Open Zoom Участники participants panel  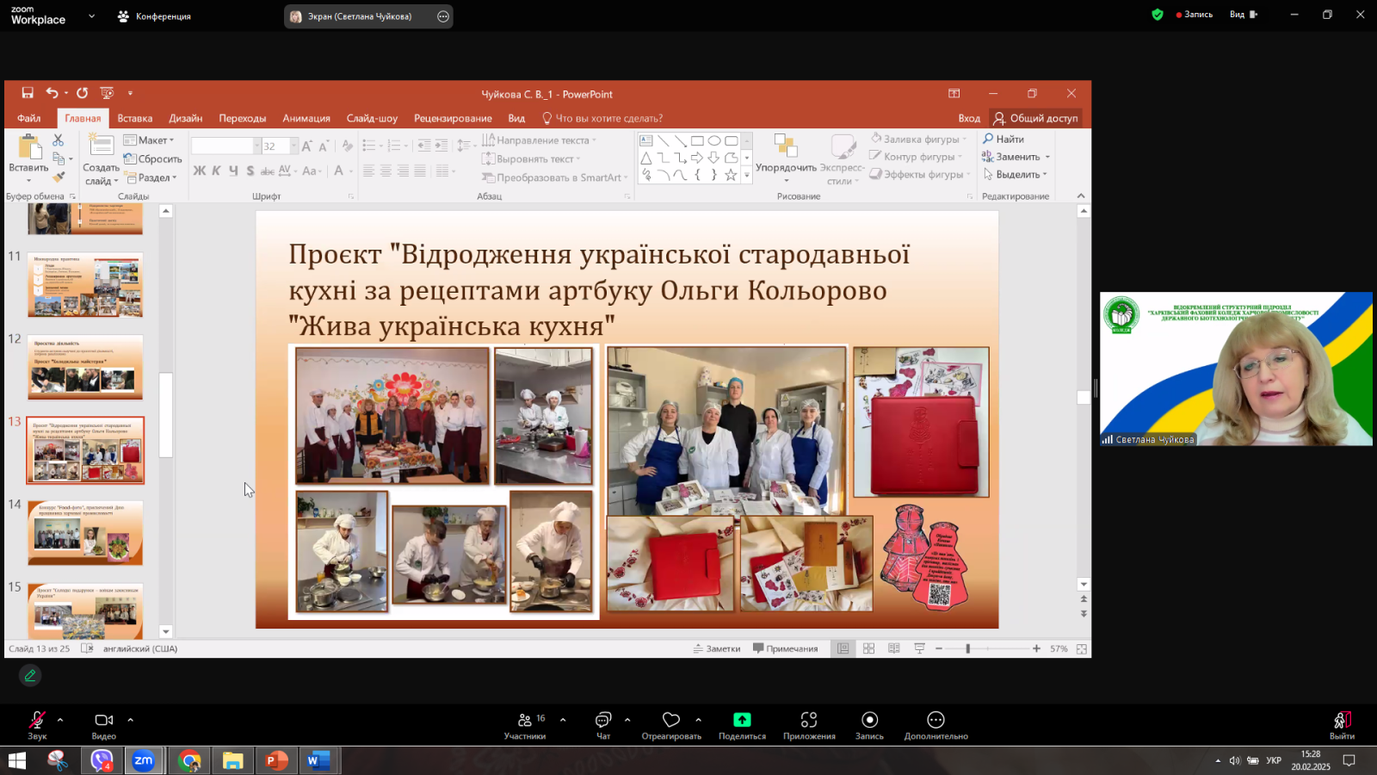[525, 725]
